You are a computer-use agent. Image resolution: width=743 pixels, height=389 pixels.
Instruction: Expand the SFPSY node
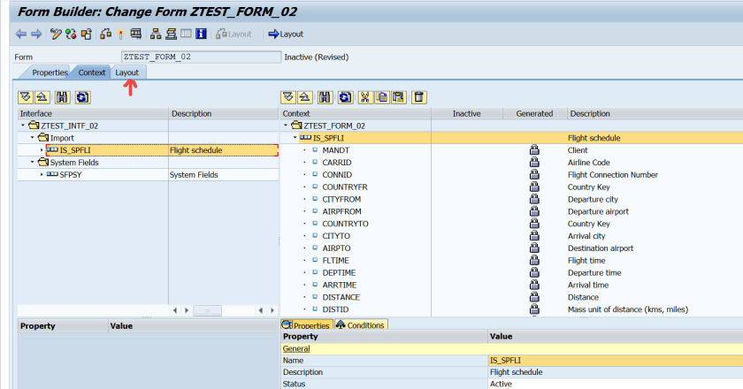[x=42, y=175]
